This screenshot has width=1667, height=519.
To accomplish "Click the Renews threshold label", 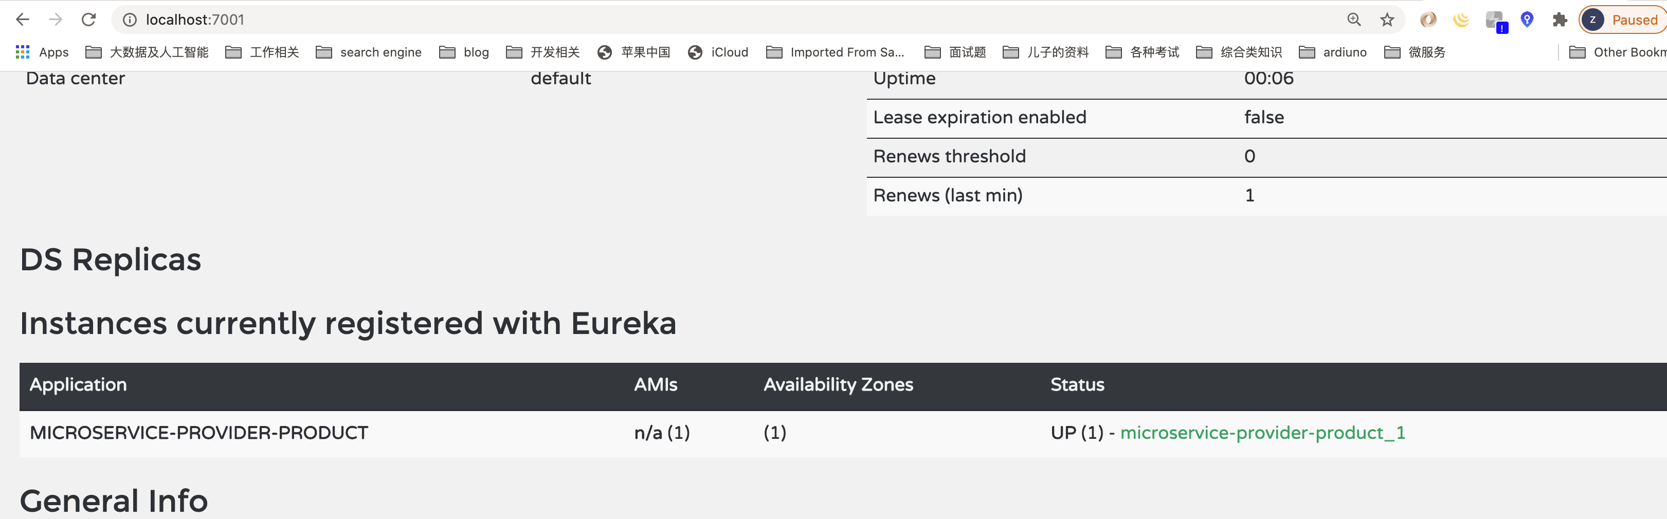I will click(x=949, y=156).
